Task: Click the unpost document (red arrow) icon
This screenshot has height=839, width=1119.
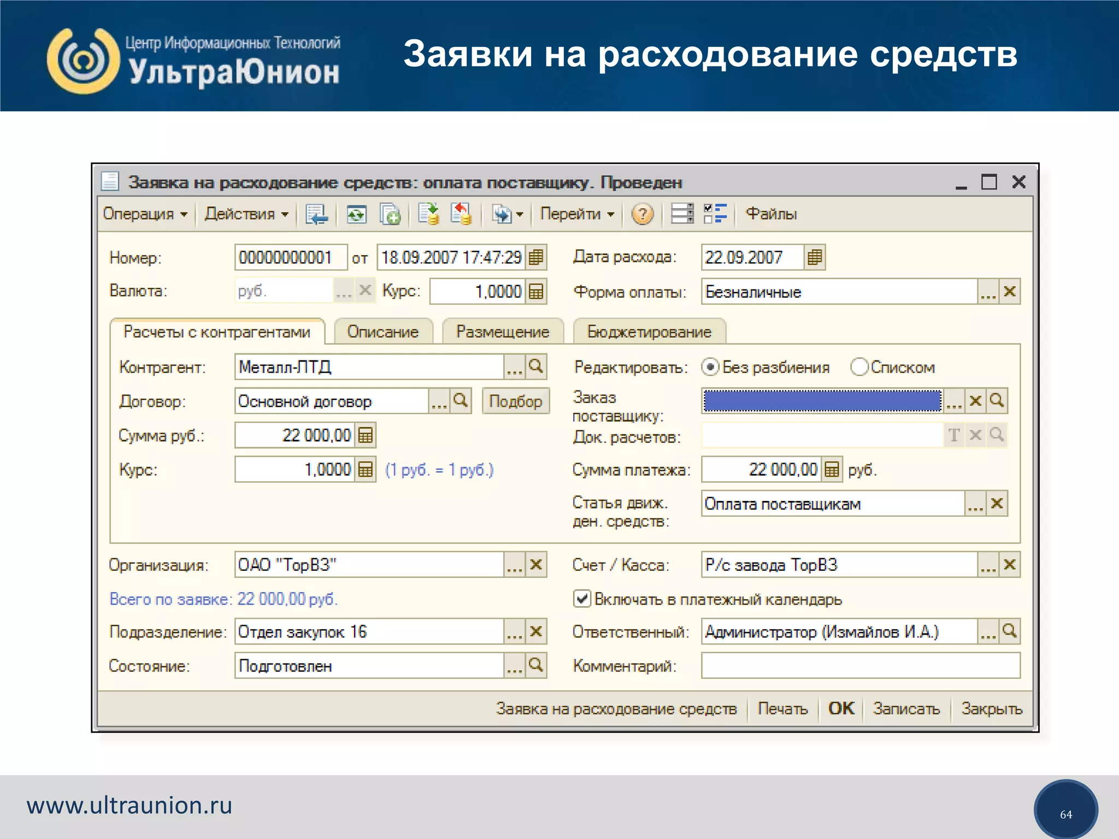Action: tap(461, 214)
